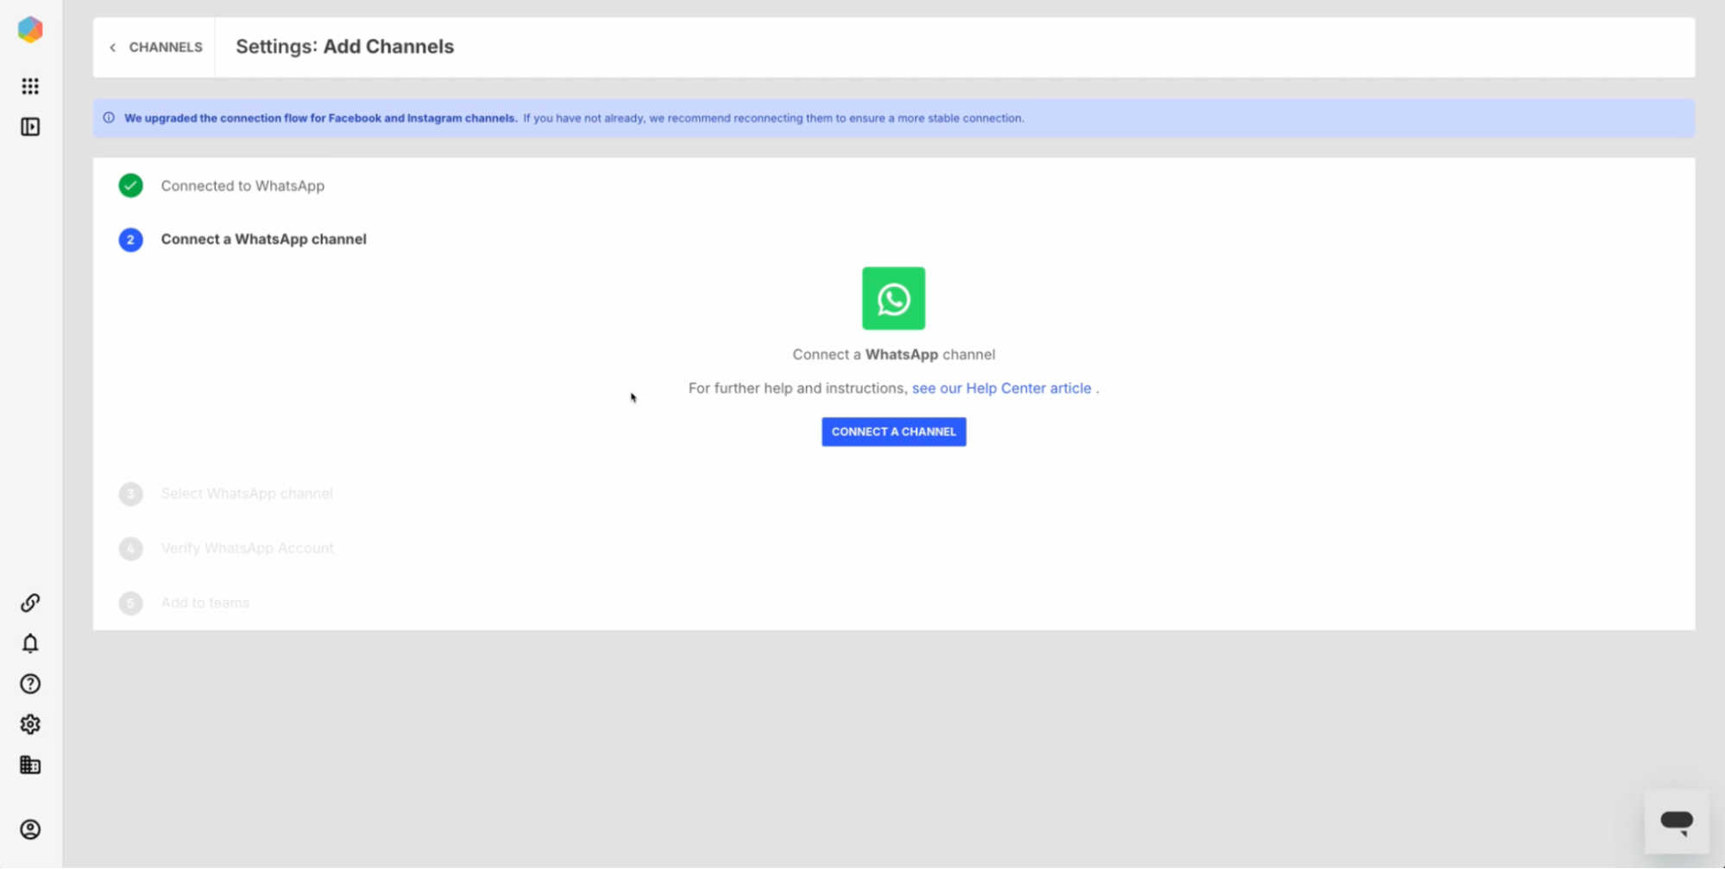This screenshot has height=869, width=1725.
Task: Select the Verify WhatsApp Account step
Action: pos(247,548)
